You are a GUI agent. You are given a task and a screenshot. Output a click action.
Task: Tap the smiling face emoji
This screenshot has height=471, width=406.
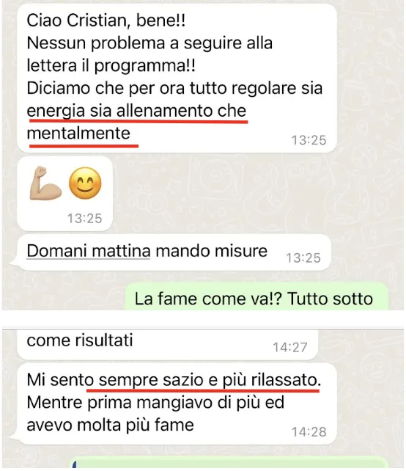(x=85, y=183)
